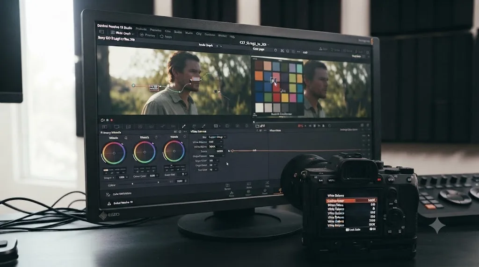479x267 pixels.
Task: Click the rounded-box icon with arrow in palette toolbar
Action: (x=216, y=126)
